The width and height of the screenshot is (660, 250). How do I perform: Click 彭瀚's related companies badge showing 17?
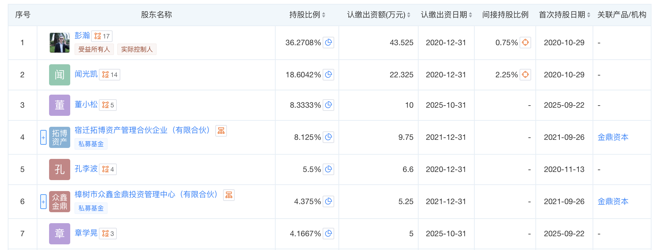click(x=102, y=36)
